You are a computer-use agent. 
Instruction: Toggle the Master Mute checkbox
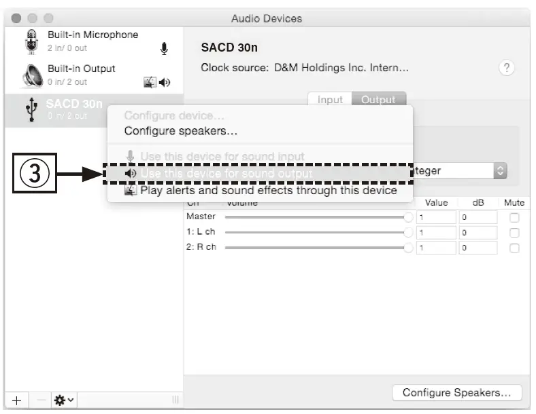(x=514, y=218)
